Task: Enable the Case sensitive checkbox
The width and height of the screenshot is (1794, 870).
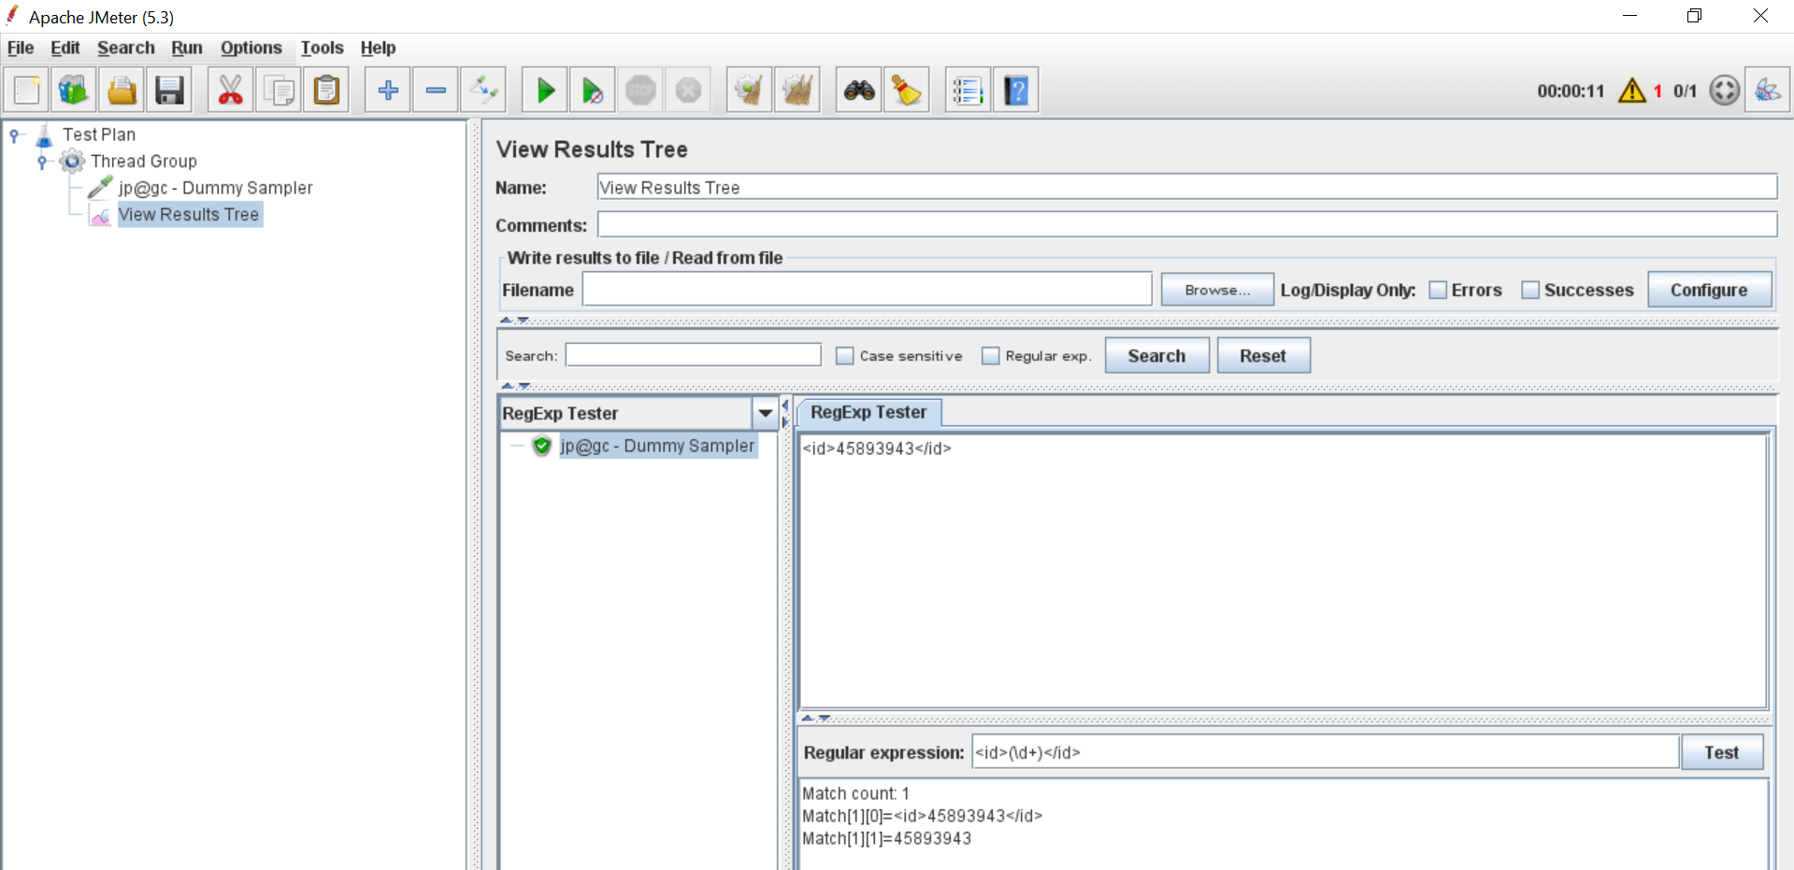Action: (844, 356)
